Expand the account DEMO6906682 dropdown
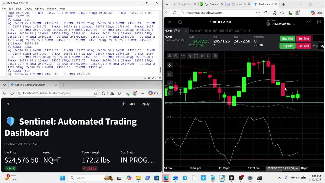 tap(294, 24)
